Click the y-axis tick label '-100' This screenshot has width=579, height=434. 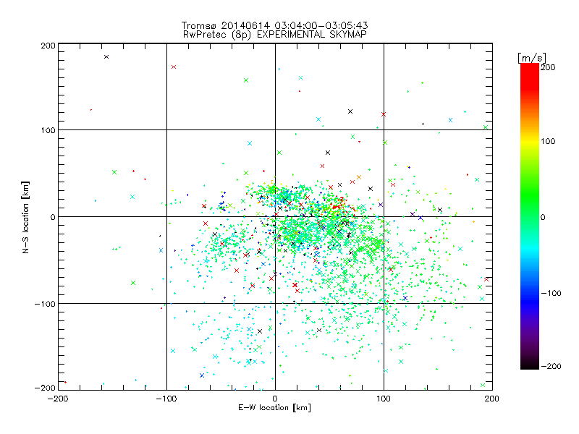pos(45,304)
